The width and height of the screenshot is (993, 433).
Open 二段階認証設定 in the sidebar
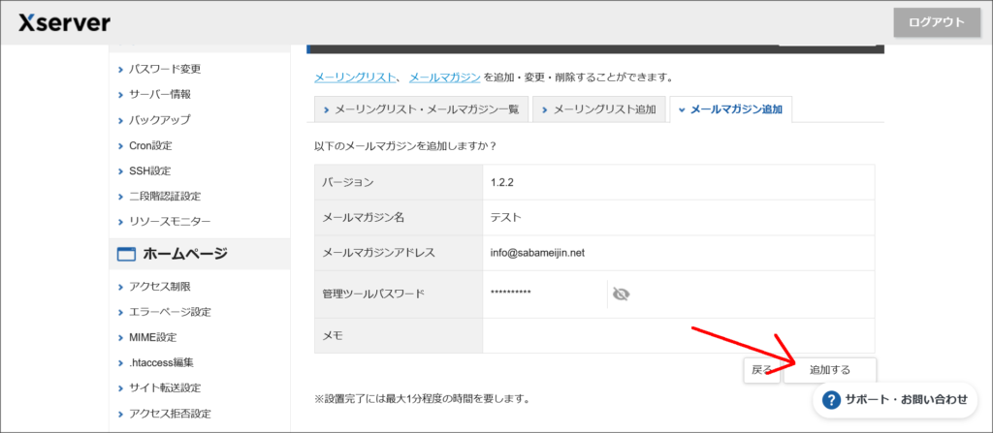click(x=165, y=197)
